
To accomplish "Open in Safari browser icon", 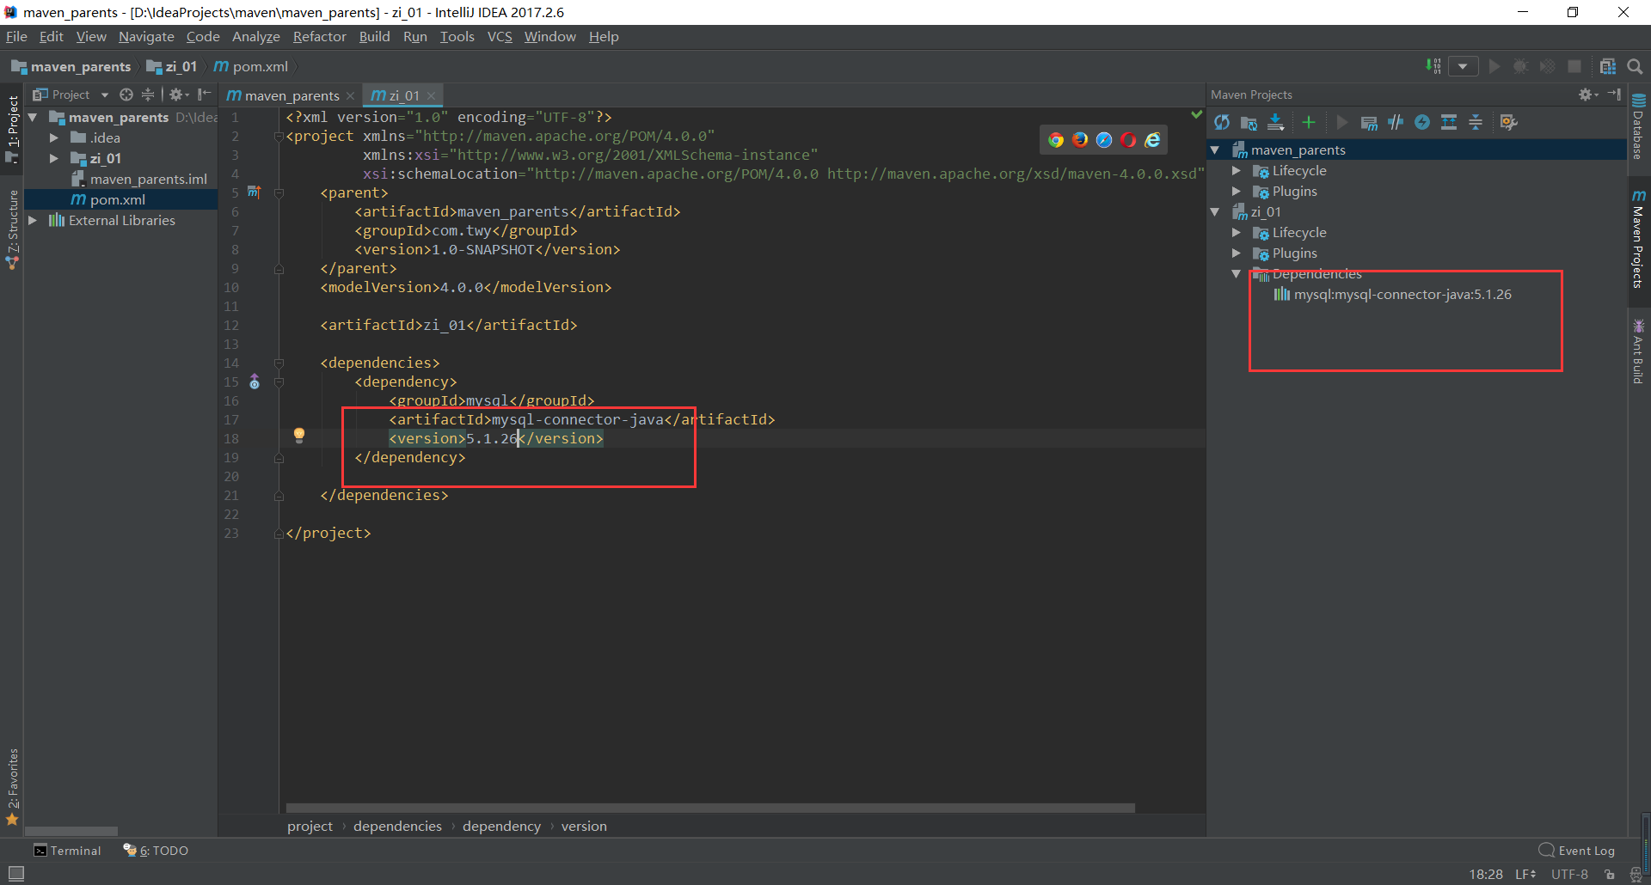I will (1104, 140).
